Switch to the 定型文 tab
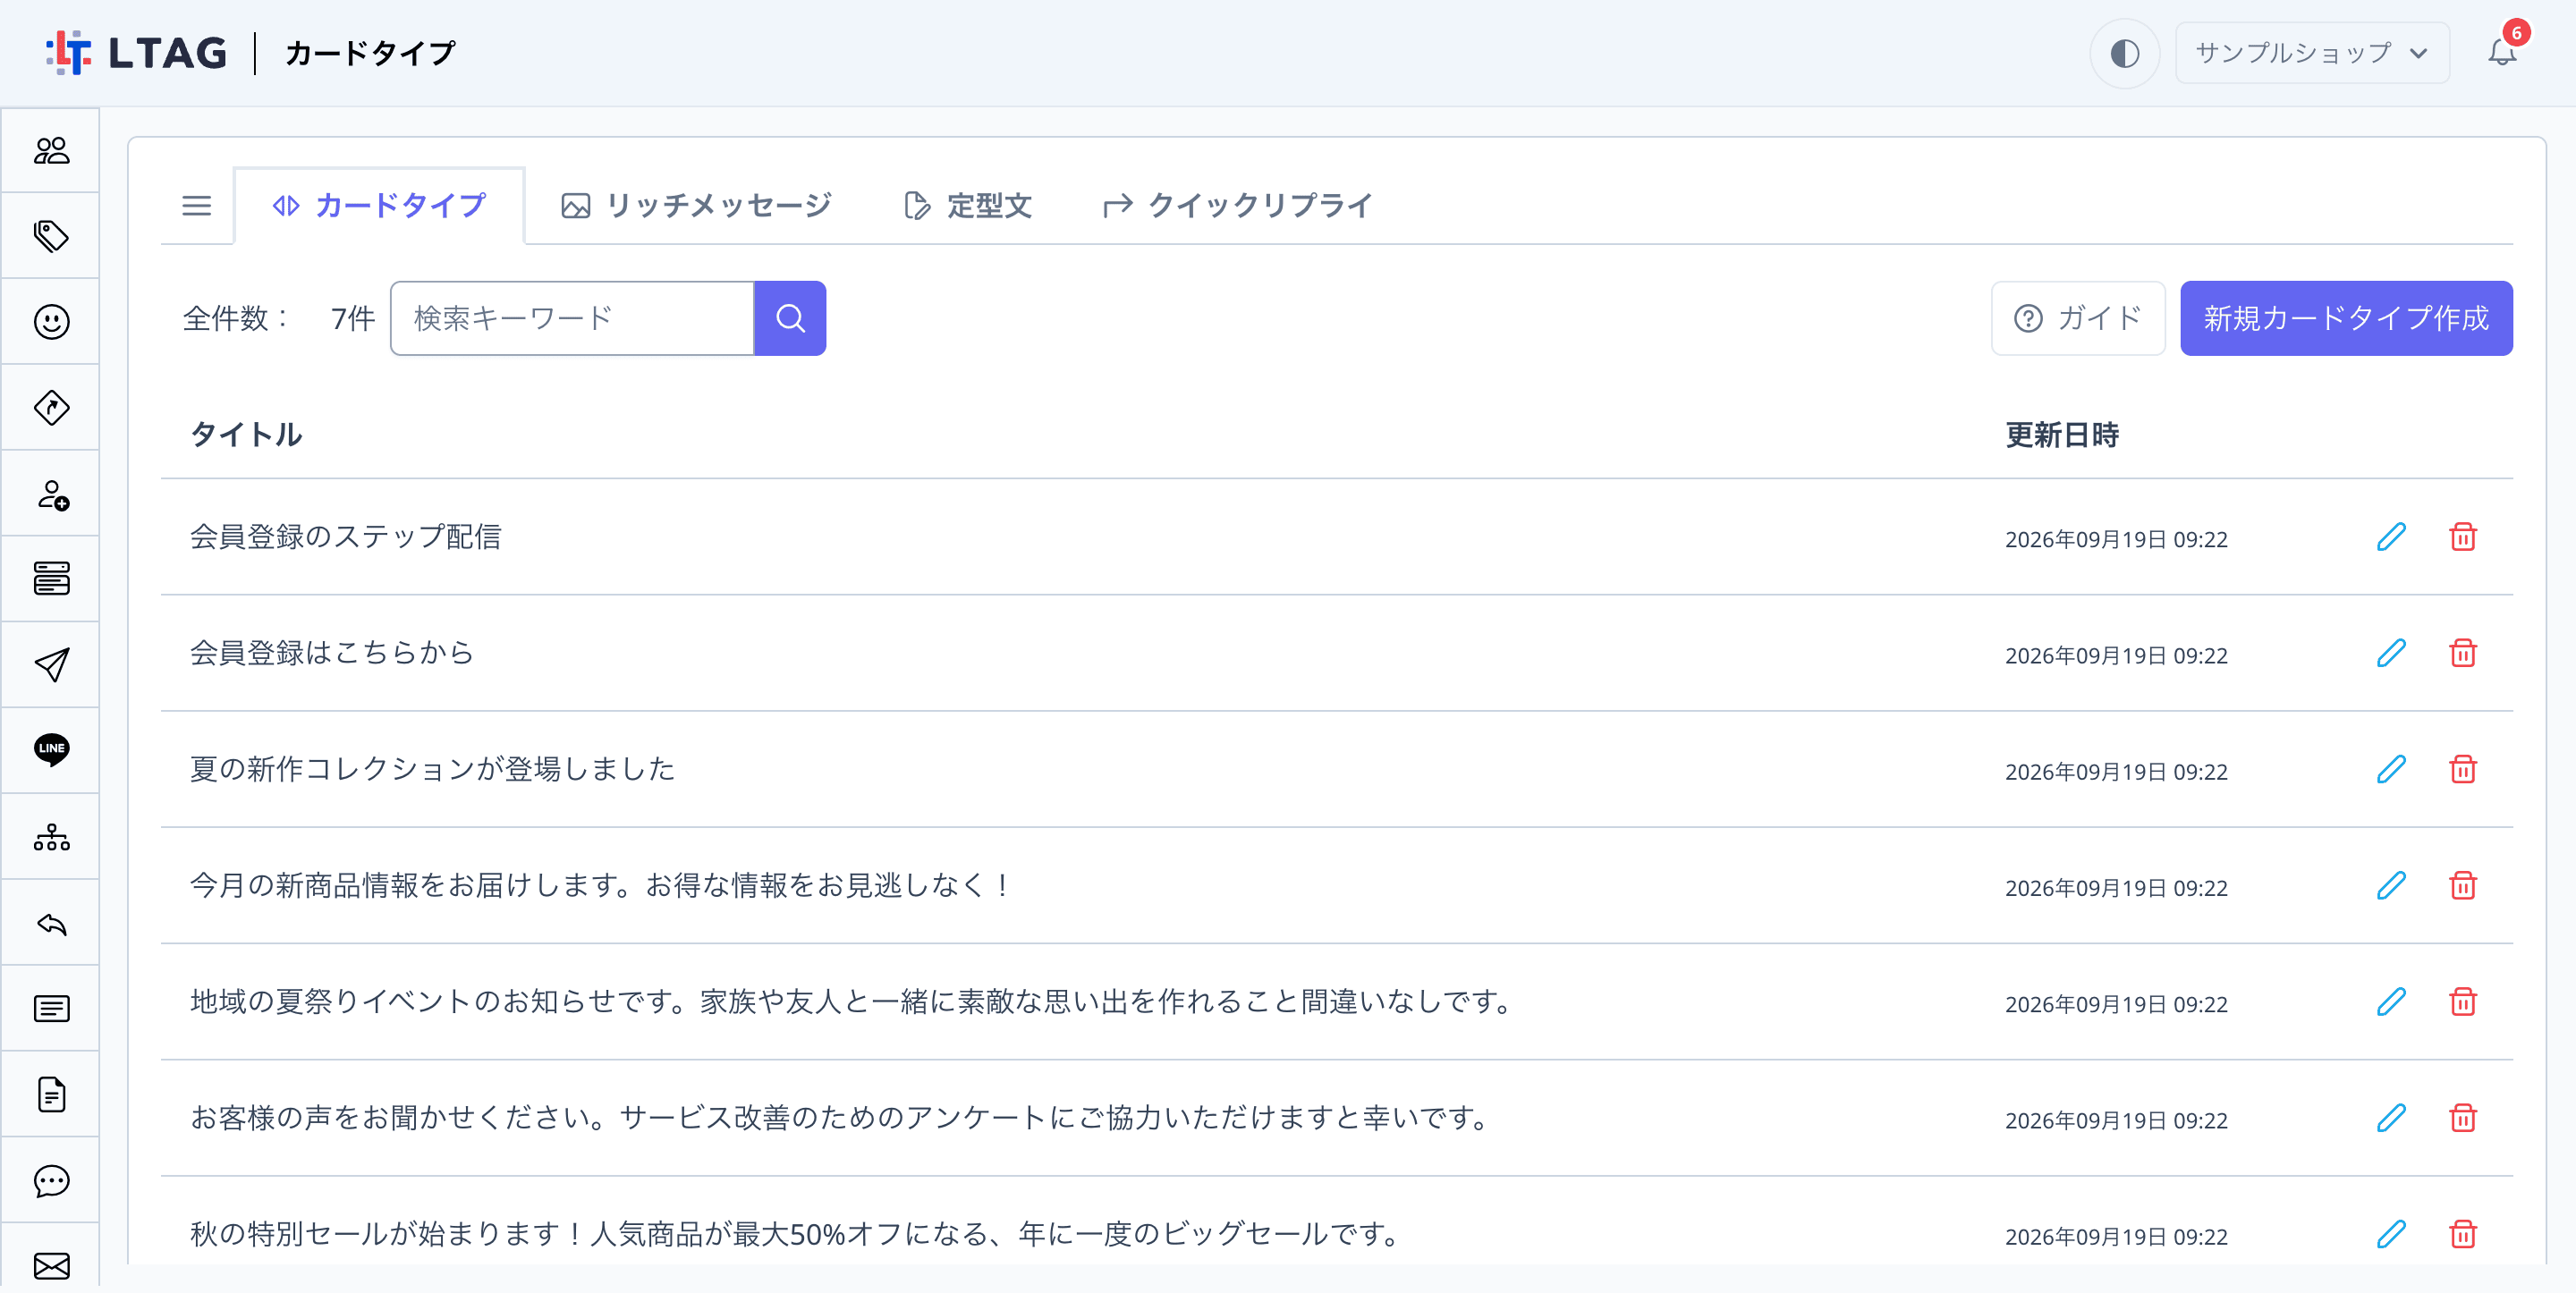Screen dimensions: 2576x1293 pos(967,206)
